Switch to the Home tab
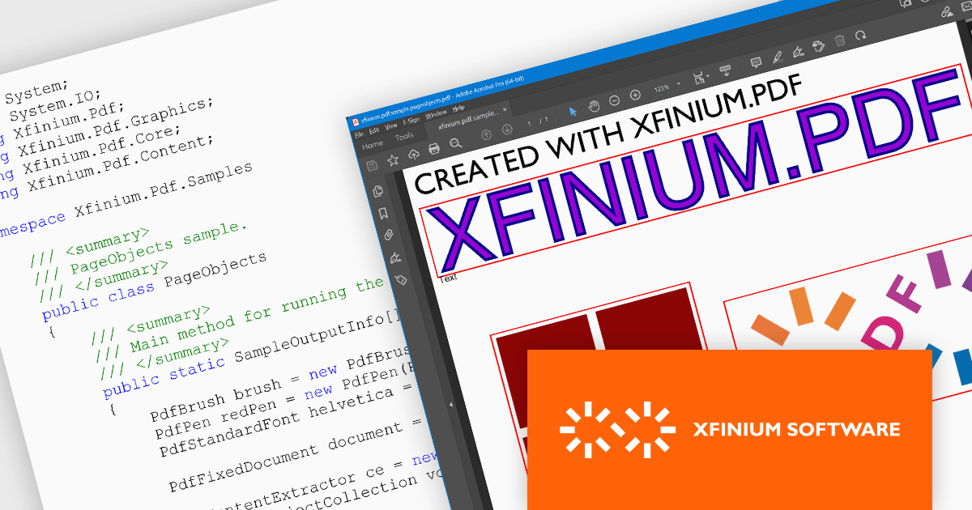Viewport: 972px width, 510px height. coord(373,145)
